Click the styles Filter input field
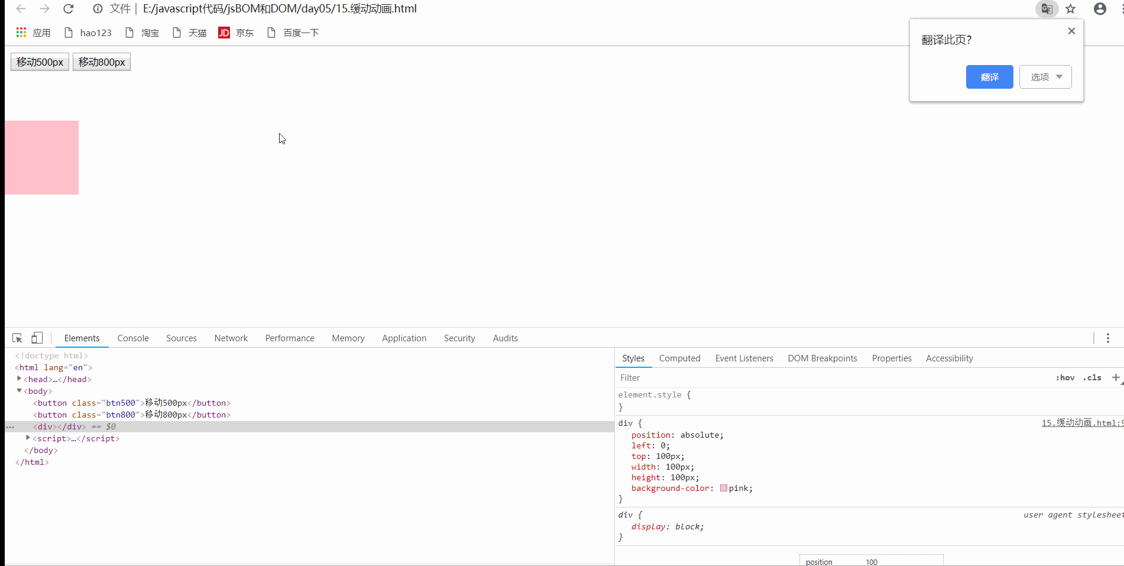1124x566 pixels. (834, 378)
